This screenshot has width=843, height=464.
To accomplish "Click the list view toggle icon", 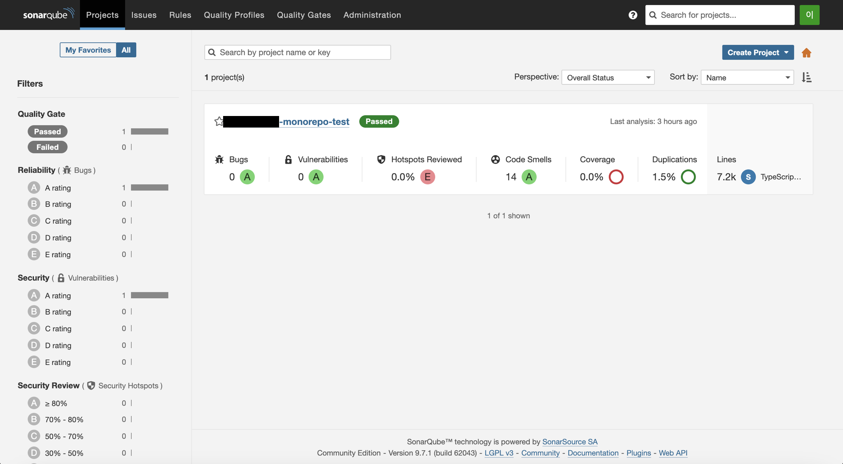I will click(x=807, y=77).
